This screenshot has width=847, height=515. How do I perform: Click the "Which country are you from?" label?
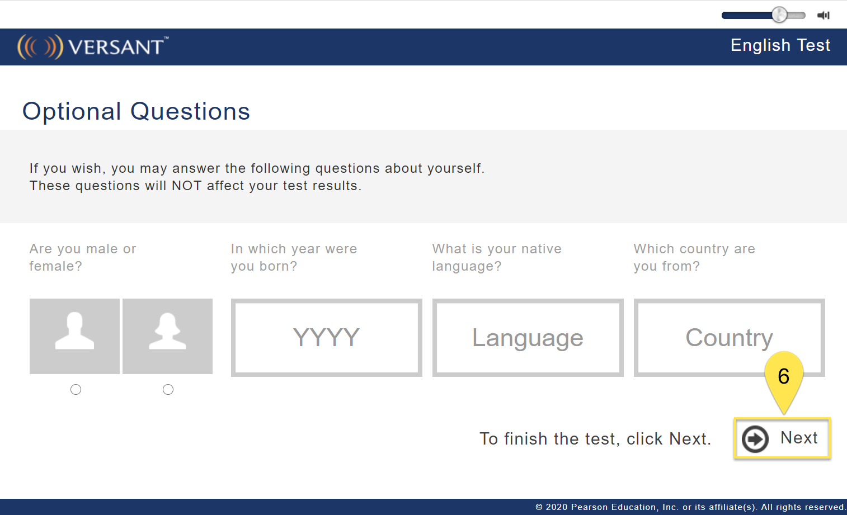click(x=694, y=257)
